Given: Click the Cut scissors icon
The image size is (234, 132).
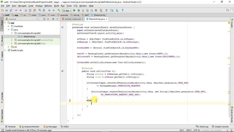Looking at the screenshot, I should coord(26,10).
